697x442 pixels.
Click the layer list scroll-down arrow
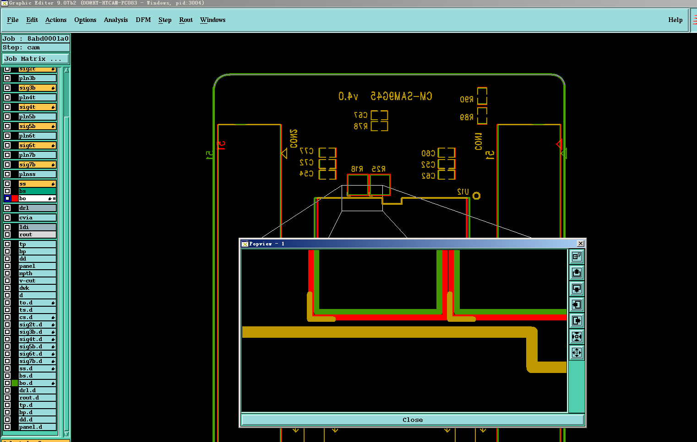tap(67, 434)
